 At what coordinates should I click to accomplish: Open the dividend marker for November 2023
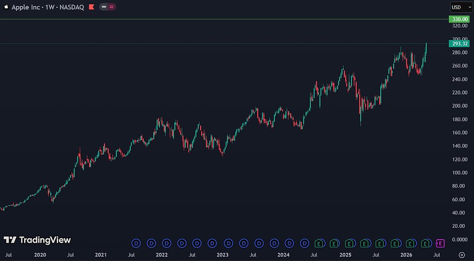pos(274,243)
